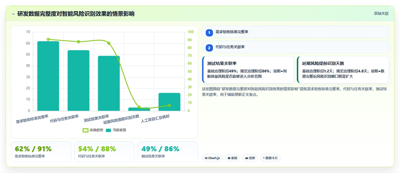Click 代码与任务关联率 caption under 54% / 88%
The height and width of the screenshot is (173, 400).
(91, 156)
